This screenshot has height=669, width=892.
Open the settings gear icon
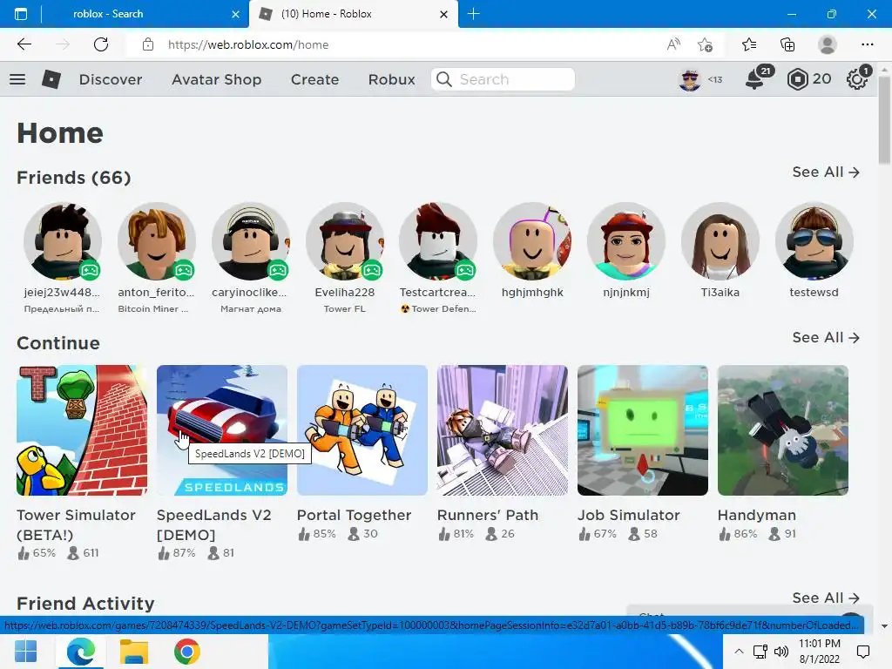pyautogui.click(x=857, y=79)
